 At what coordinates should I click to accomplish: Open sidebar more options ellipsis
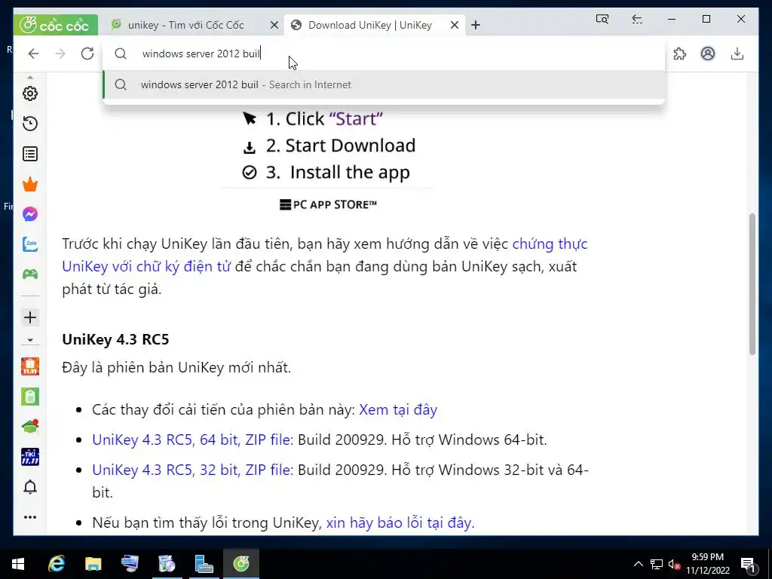(30, 517)
